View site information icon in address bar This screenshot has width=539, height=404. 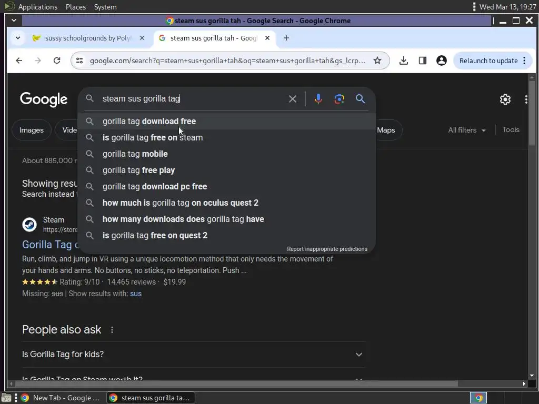click(x=79, y=60)
